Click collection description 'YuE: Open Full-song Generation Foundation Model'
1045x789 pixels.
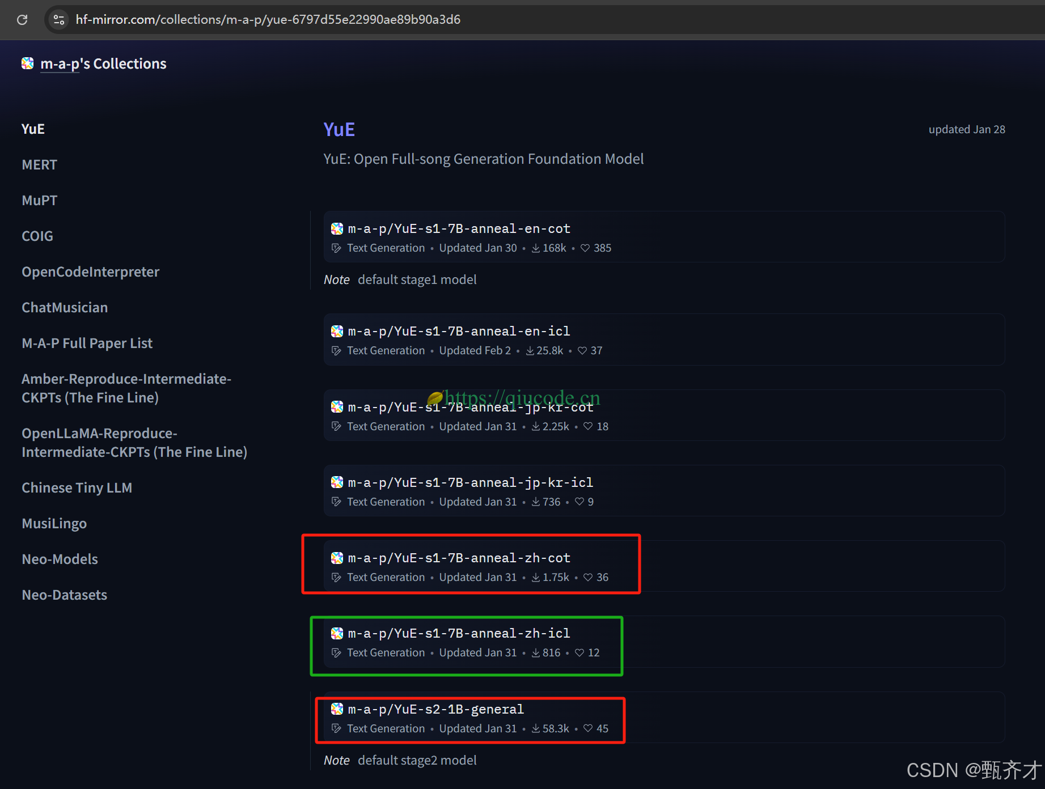pos(484,159)
